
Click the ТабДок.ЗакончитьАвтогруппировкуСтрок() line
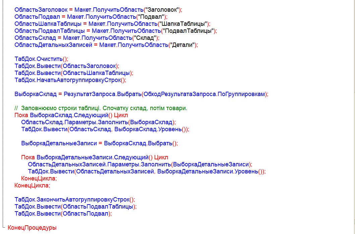(75, 200)
